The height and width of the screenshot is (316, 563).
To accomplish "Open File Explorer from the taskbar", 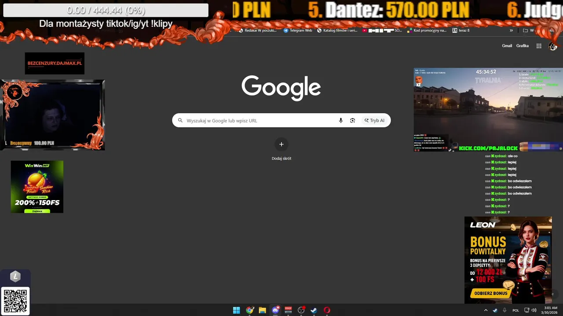I will pos(262,310).
